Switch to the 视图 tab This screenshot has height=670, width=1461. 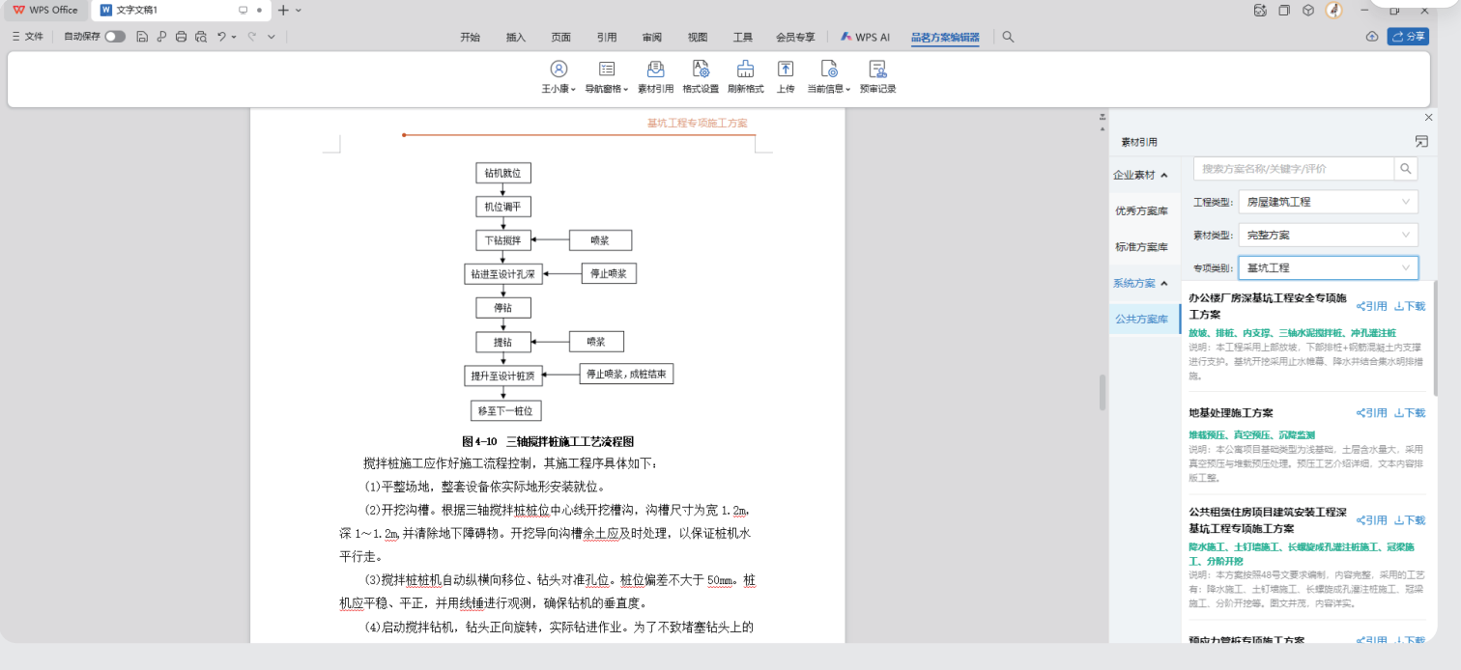click(x=698, y=37)
